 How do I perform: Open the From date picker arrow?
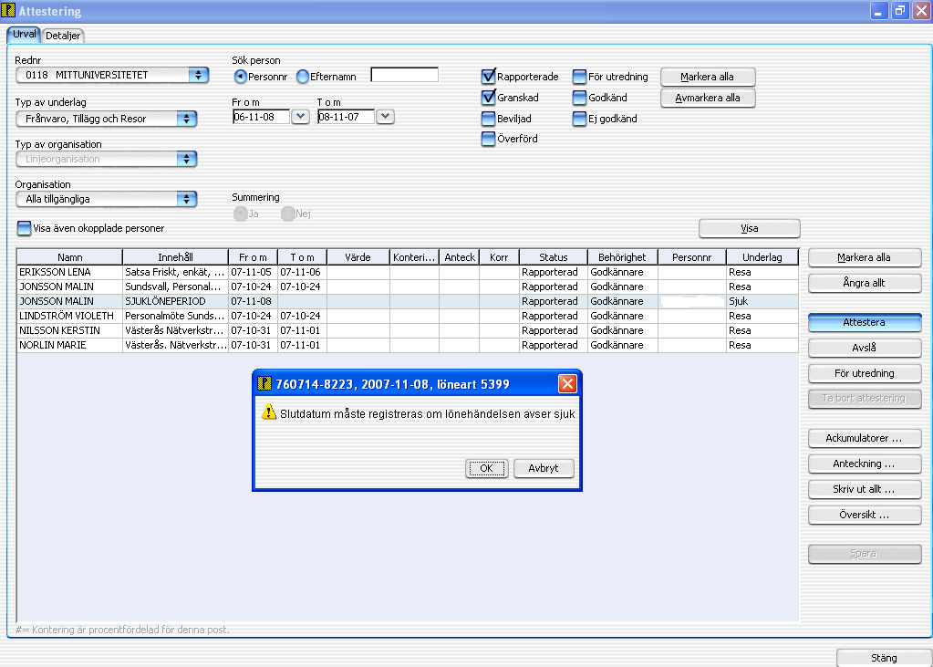(300, 117)
